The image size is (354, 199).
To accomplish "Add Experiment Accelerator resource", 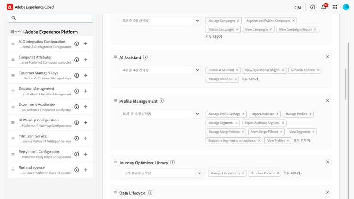I will (x=85, y=107).
